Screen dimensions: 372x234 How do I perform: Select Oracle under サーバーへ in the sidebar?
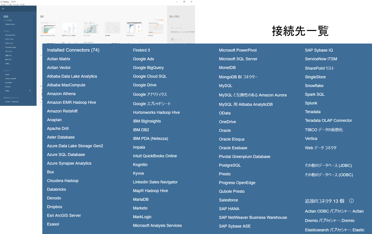7,75
